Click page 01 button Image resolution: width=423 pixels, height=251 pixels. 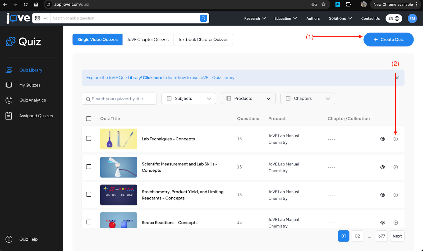[343, 236]
